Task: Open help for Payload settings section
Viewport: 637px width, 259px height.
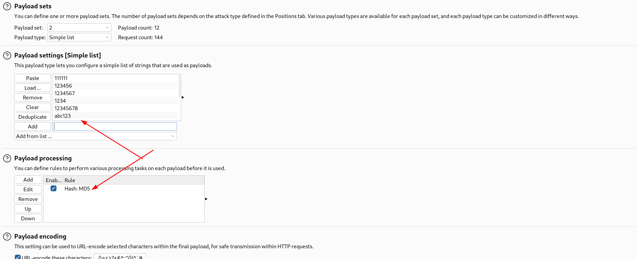Action: point(7,55)
